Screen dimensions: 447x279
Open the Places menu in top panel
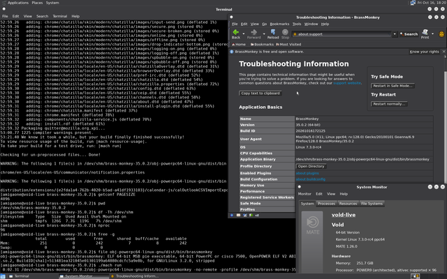coord(37,3)
